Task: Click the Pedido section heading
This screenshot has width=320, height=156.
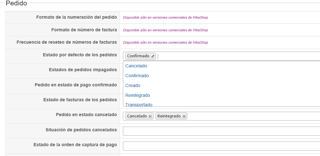Action: (16, 3)
